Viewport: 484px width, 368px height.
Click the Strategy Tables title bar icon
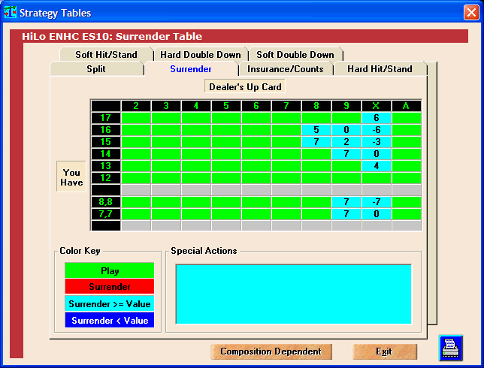[x=10, y=12]
